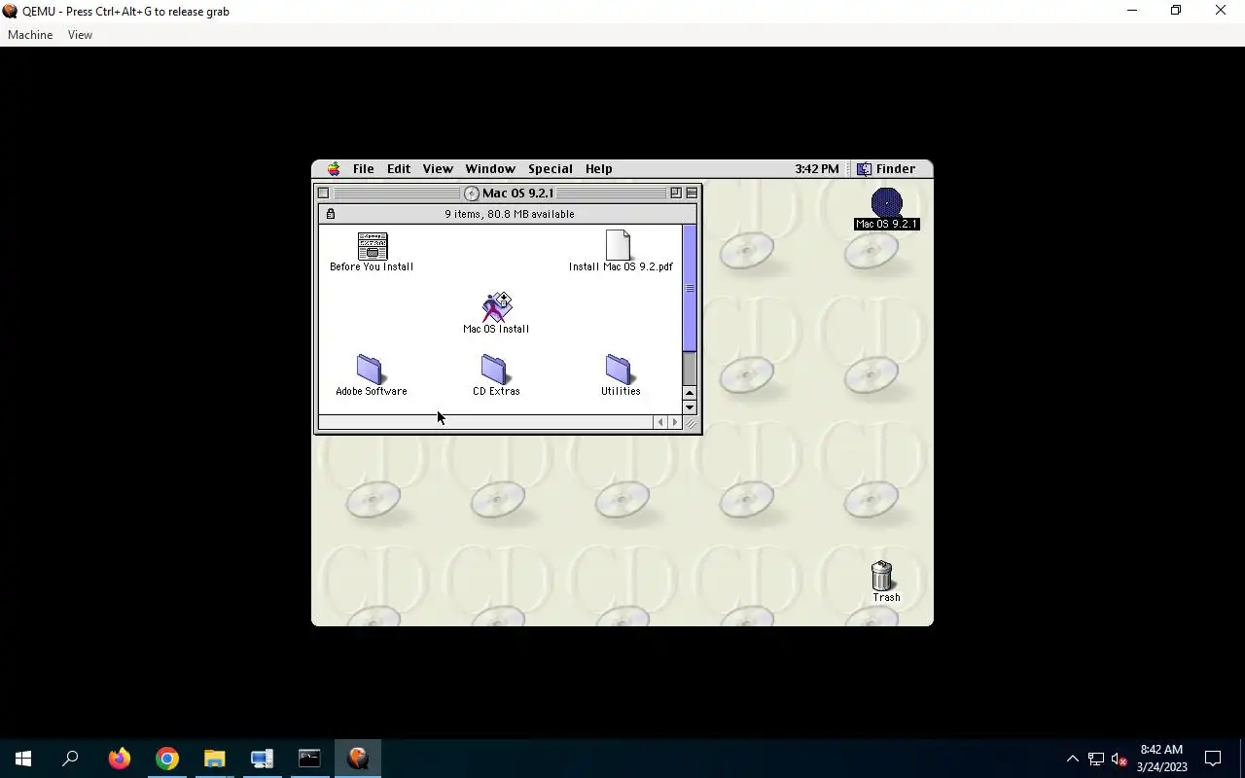Click the horizontal scroll right arrow
This screenshot has width=1245, height=778.
click(675, 422)
